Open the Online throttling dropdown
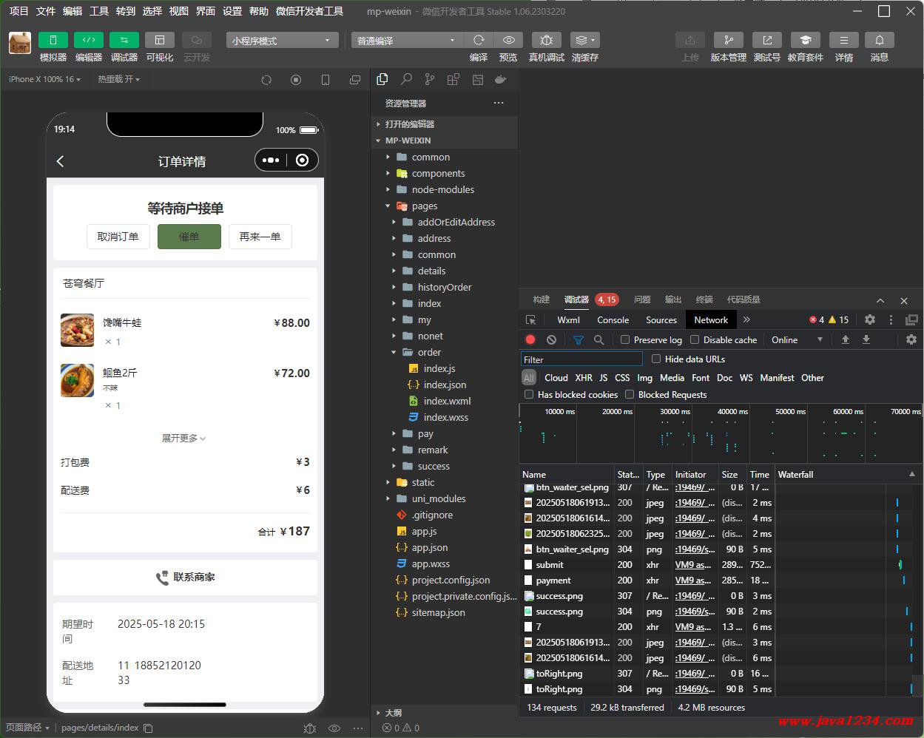The image size is (924, 738). click(797, 340)
